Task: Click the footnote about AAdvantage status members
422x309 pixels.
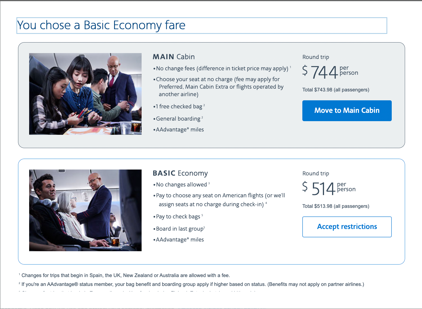Action: (x=192, y=284)
